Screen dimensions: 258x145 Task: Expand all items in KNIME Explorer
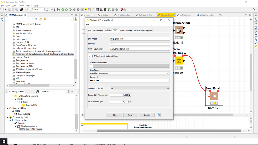(x=28, y=19)
